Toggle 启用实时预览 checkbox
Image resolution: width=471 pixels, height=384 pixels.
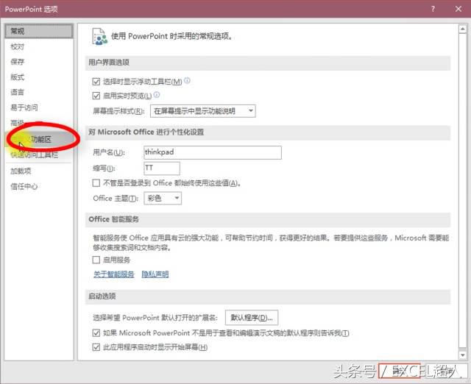96,96
